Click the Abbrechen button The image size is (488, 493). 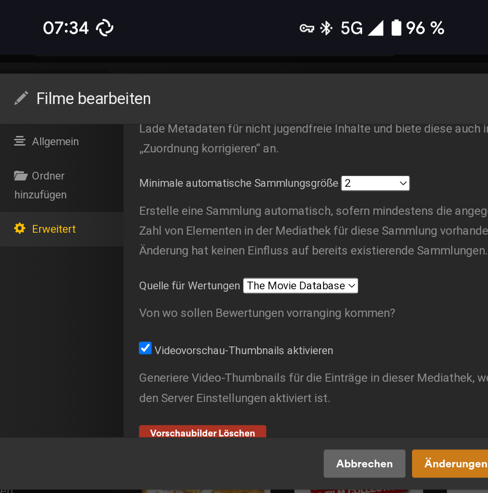coord(365,463)
